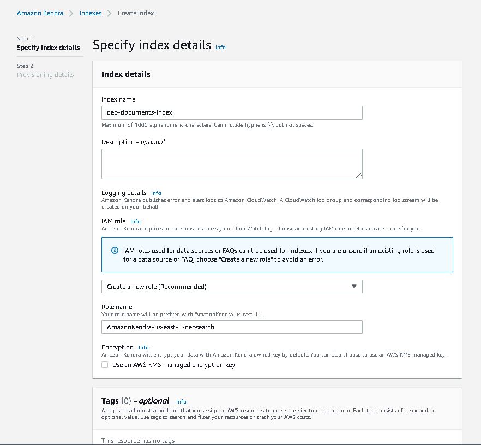481x445 pixels.
Task: Click the description textarea resize handle icon
Action: pyautogui.click(x=359, y=175)
